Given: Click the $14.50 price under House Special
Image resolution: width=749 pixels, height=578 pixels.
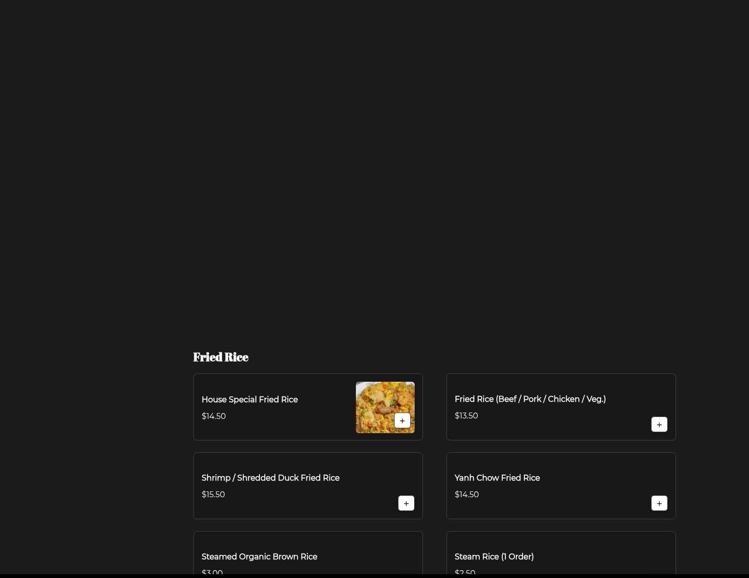Looking at the screenshot, I should [213, 416].
